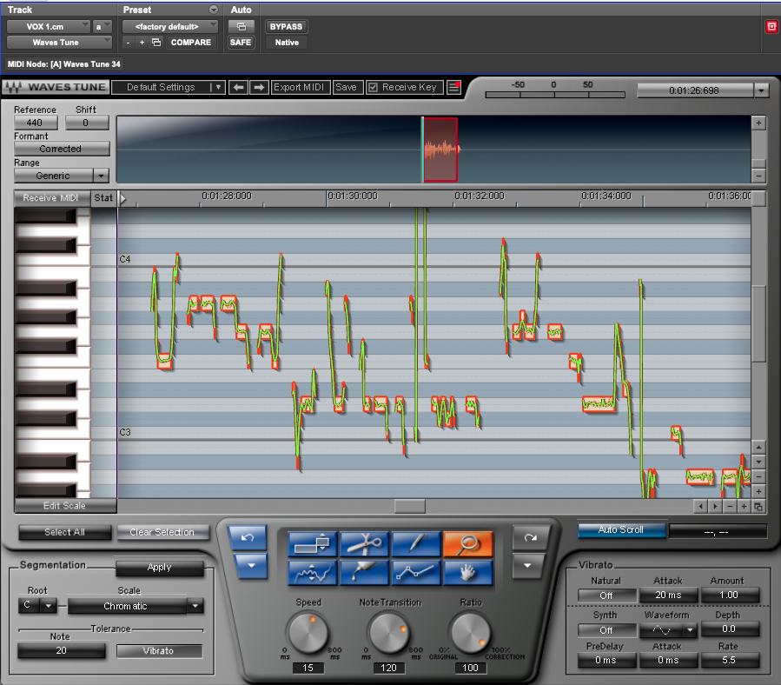Select the Pencil draw tool
This screenshot has width=781, height=685.
click(416, 543)
